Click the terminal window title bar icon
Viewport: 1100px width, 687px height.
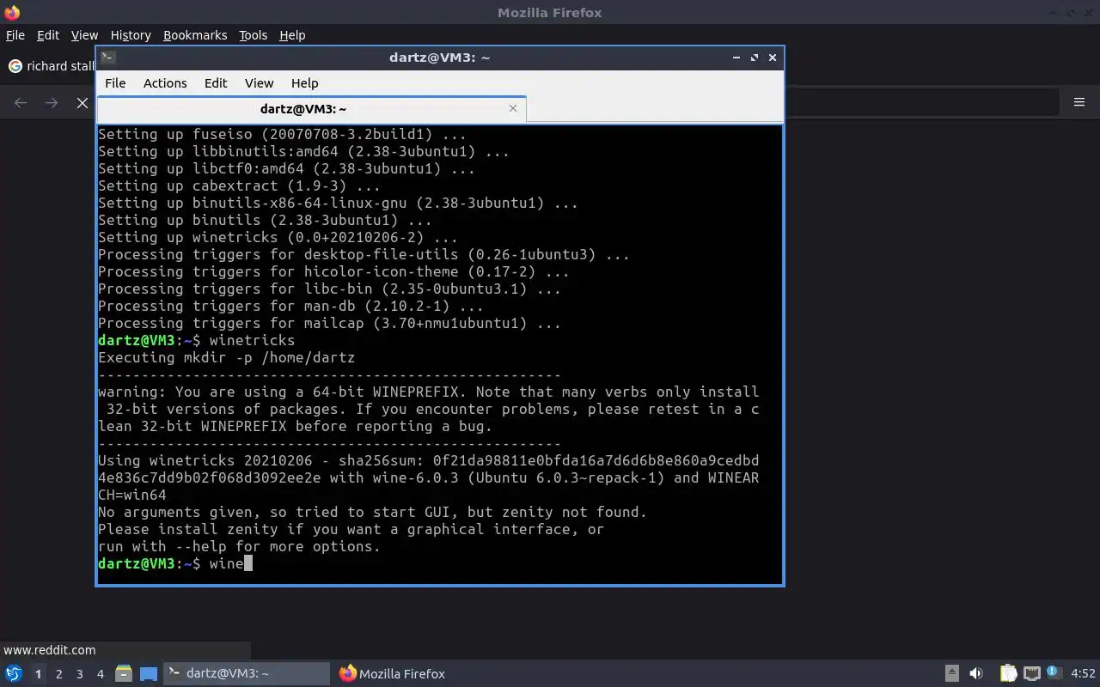[x=107, y=58]
